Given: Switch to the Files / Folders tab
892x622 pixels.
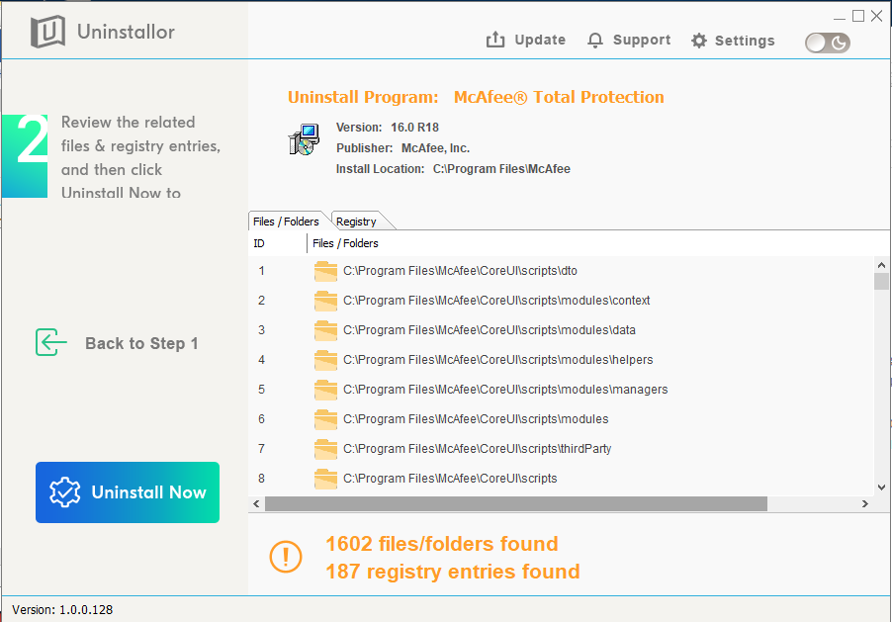Looking at the screenshot, I should click(x=286, y=222).
